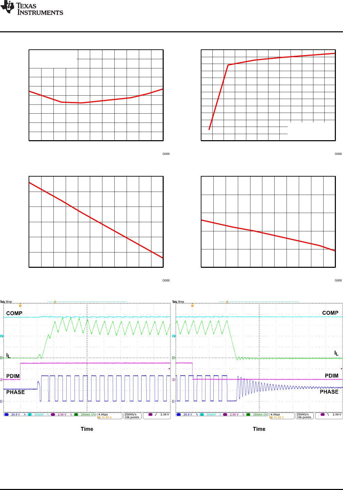The width and height of the screenshot is (343, 490).
Task: Click channel 3 badge in right oscilloscope readout
Action: click(225, 414)
